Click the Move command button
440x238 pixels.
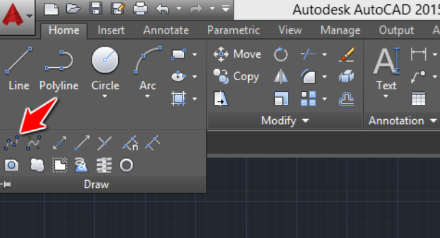pyautogui.click(x=238, y=54)
